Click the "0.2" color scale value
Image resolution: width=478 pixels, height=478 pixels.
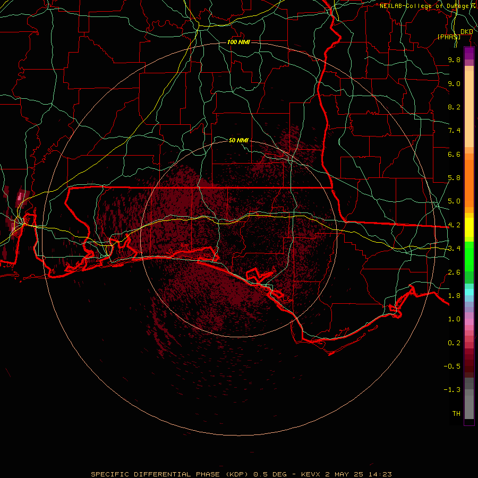pyautogui.click(x=454, y=343)
